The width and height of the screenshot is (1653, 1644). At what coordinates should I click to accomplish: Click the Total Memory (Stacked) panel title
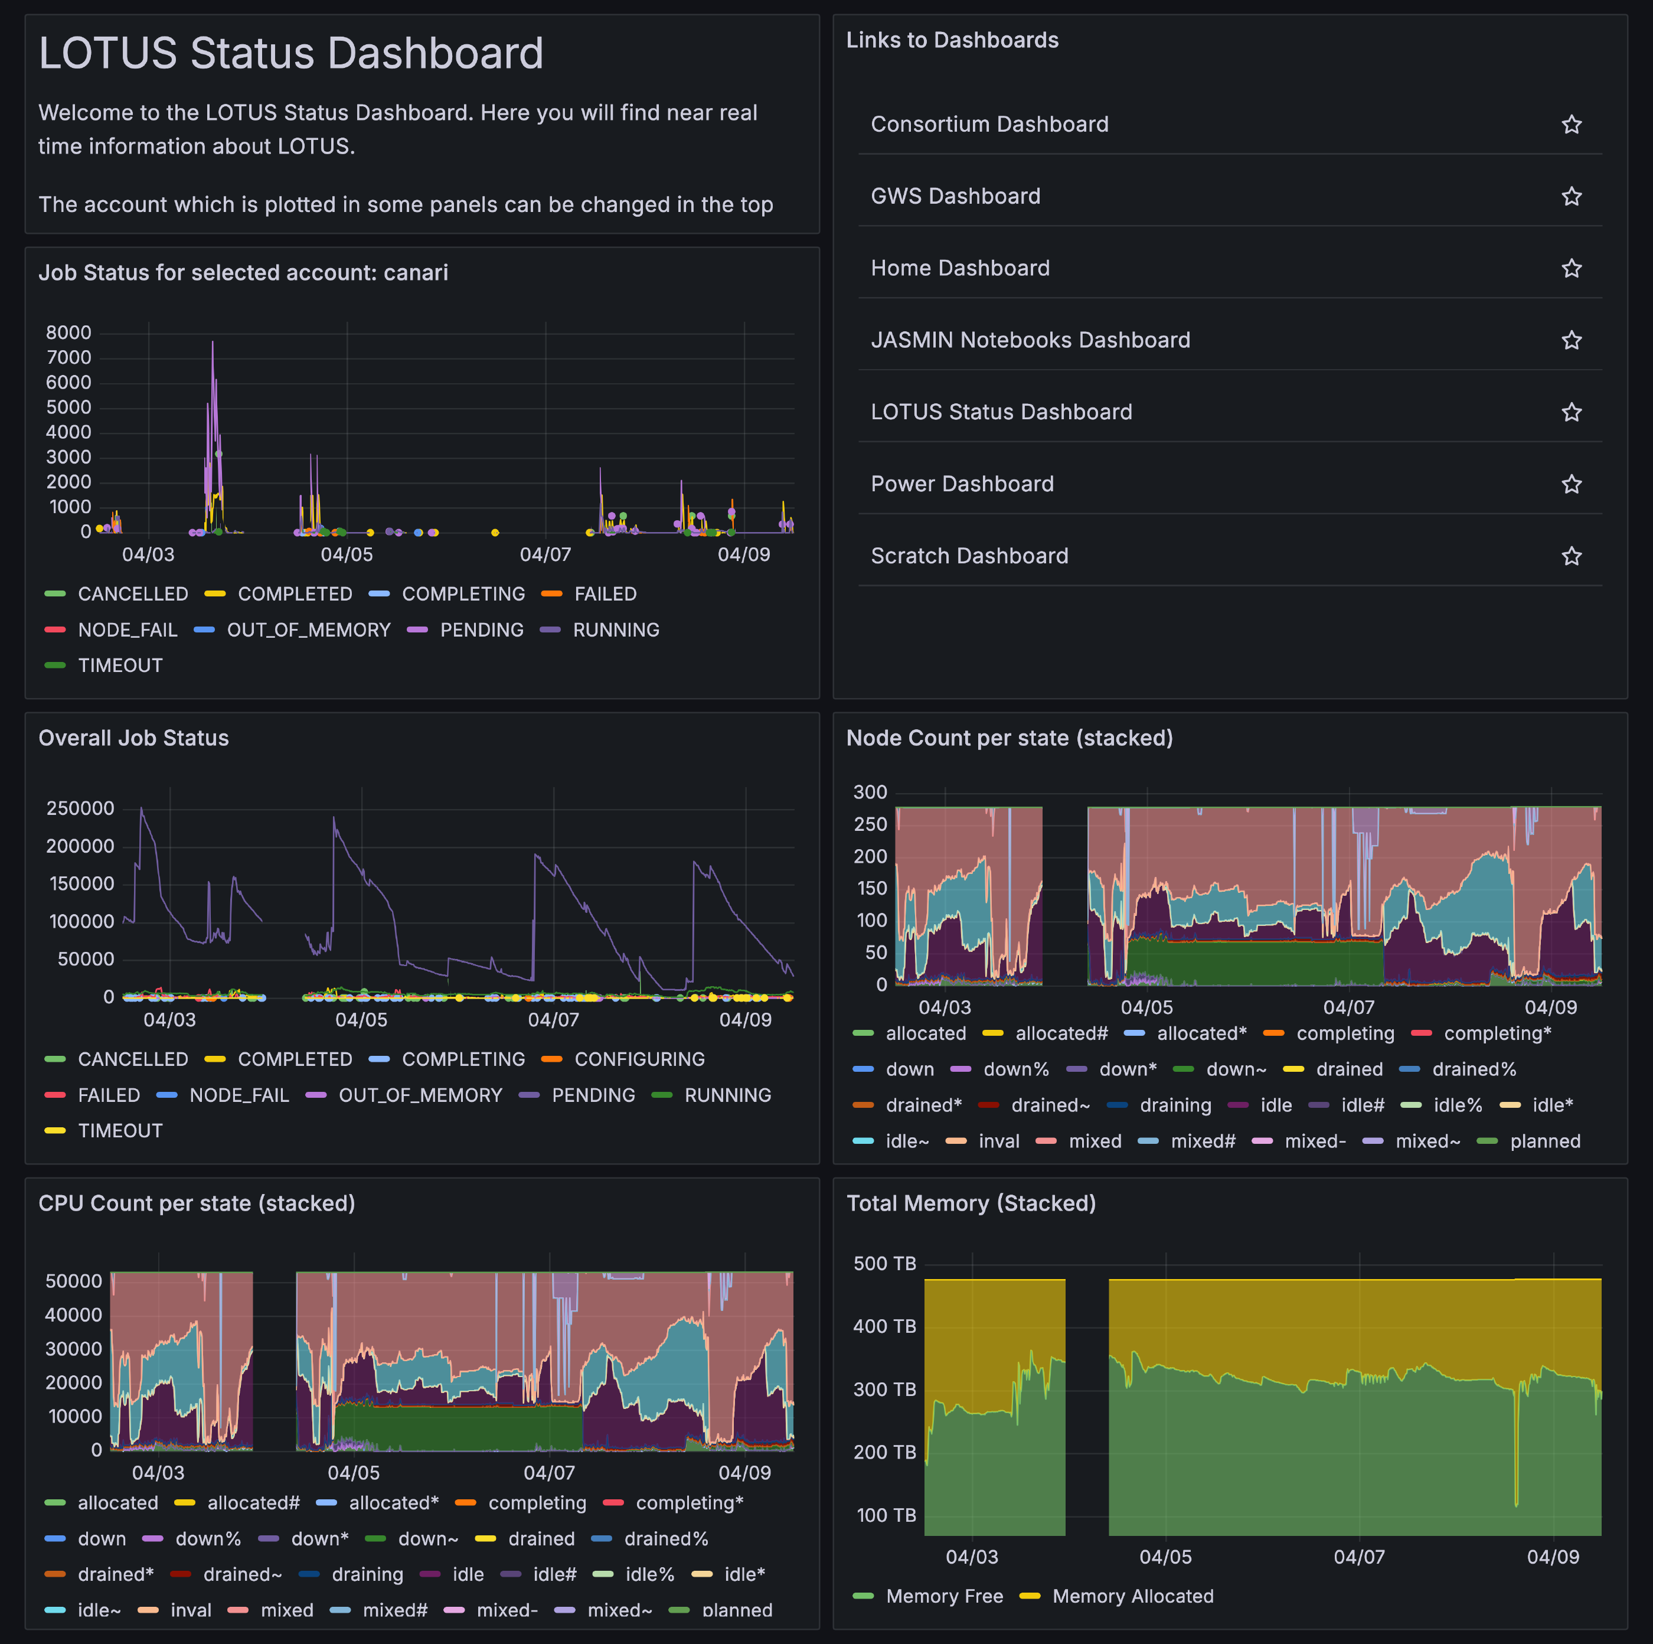[x=971, y=1204]
